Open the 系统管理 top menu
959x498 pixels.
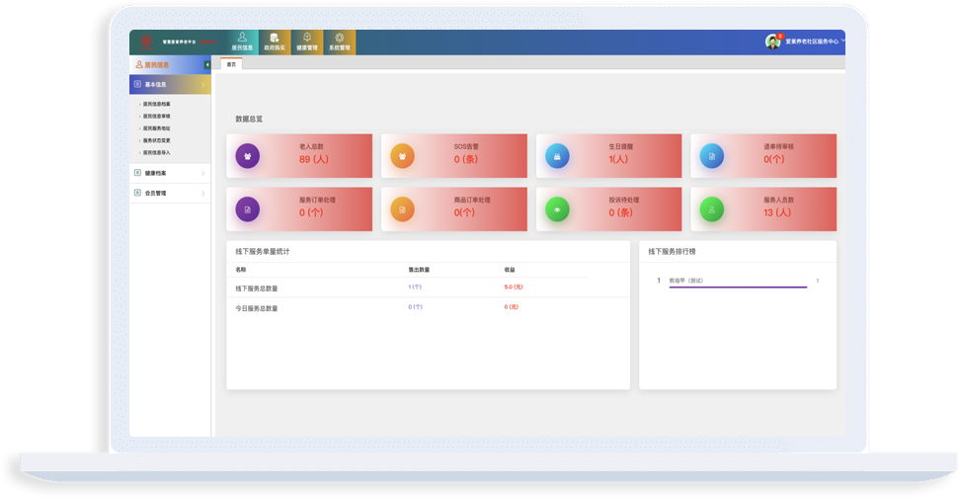pos(339,42)
